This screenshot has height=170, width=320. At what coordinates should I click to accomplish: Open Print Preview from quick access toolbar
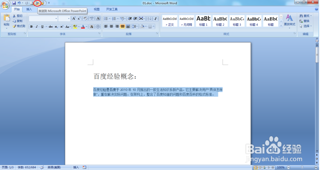click(32, 3)
